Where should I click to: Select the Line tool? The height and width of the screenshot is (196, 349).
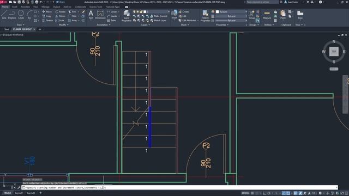pyautogui.click(x=4, y=15)
